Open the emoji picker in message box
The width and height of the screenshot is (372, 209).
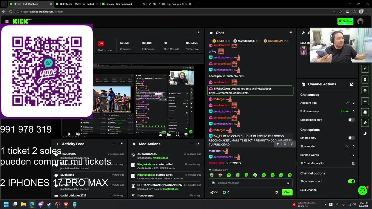pos(288,183)
